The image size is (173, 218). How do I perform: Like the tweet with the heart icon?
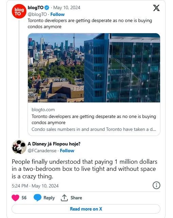(x=15, y=198)
